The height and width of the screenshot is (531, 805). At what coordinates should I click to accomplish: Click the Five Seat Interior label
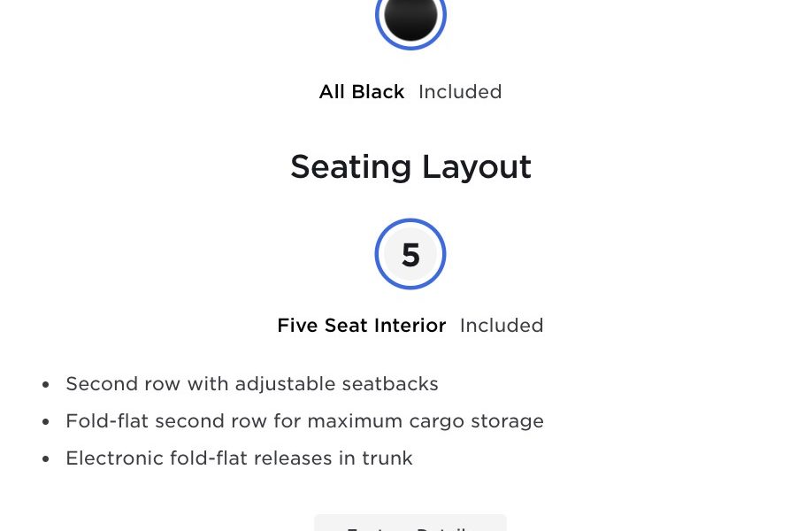click(362, 326)
